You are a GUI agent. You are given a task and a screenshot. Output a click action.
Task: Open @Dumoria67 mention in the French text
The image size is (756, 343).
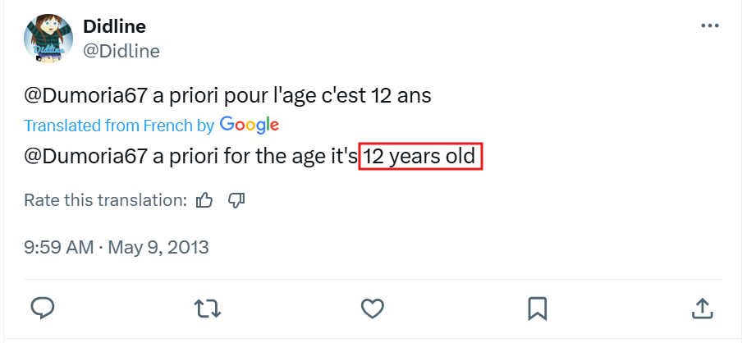(x=86, y=95)
